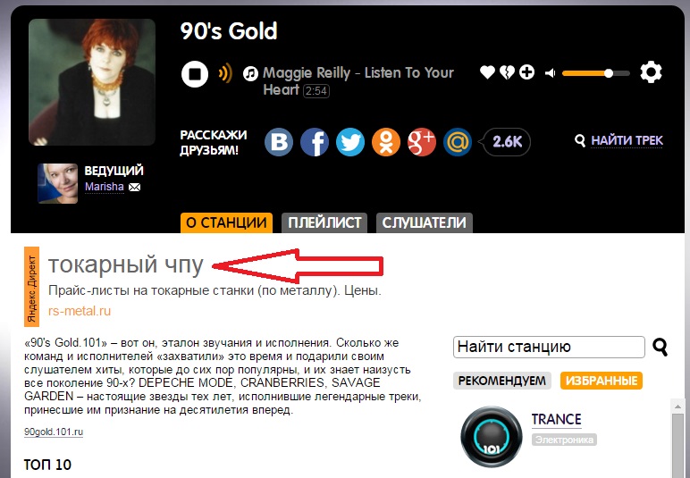Click the Найти станцию search field
The image size is (690, 478).
click(x=549, y=347)
